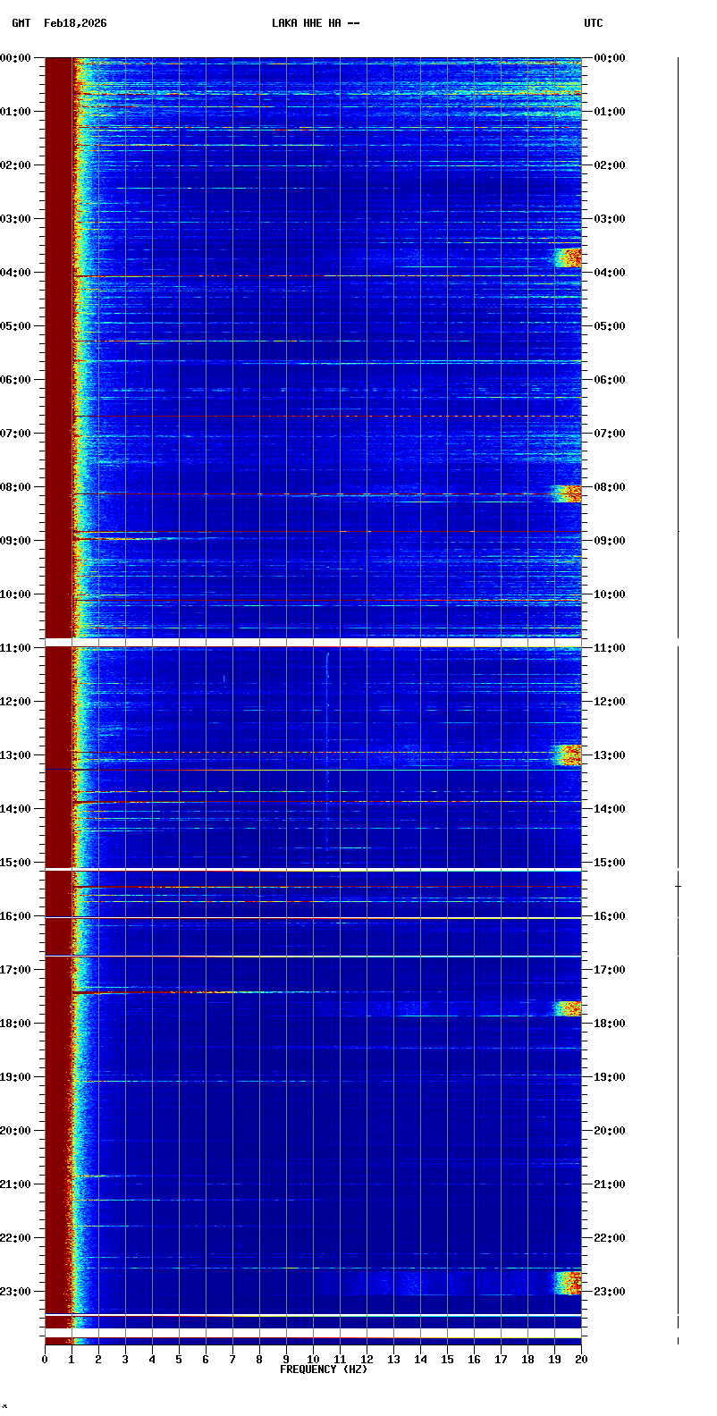Click the 15:00 time label on the right axis

click(610, 863)
